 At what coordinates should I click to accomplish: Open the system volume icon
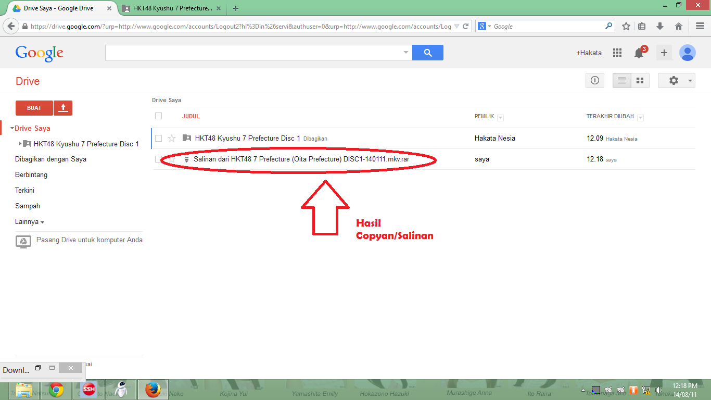point(658,390)
